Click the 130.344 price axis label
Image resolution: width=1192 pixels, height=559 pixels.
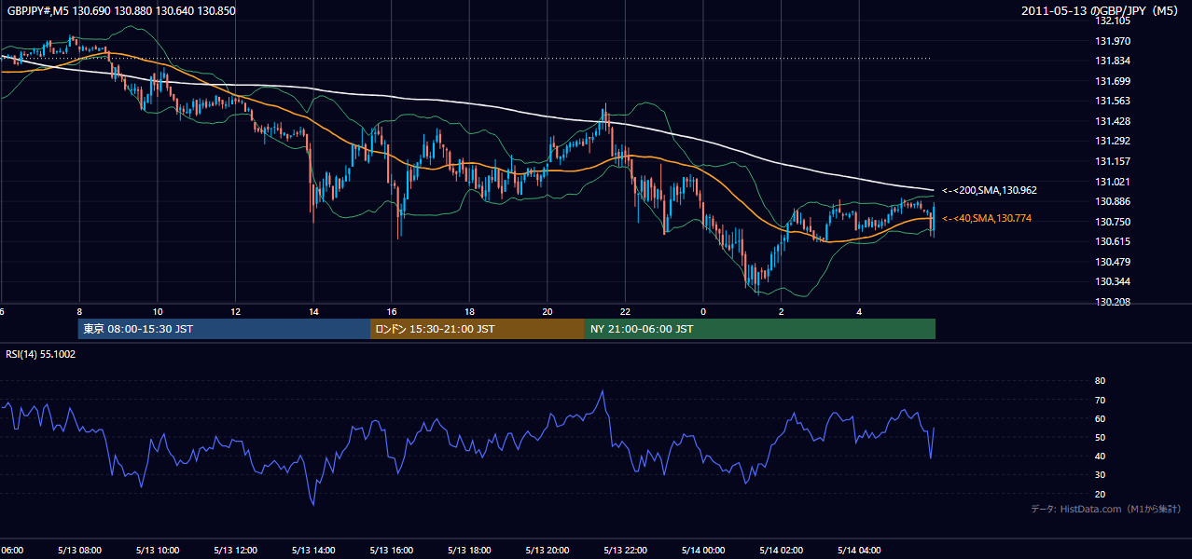(1113, 281)
